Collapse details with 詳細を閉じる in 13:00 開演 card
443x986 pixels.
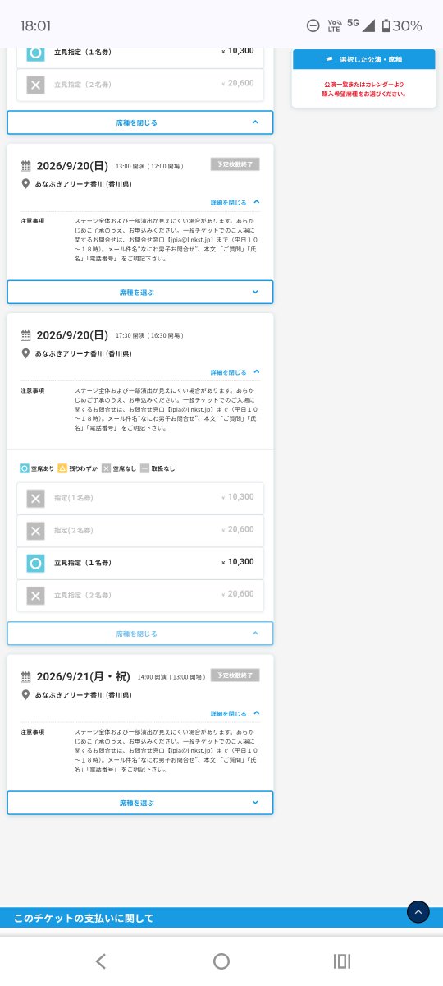235,202
